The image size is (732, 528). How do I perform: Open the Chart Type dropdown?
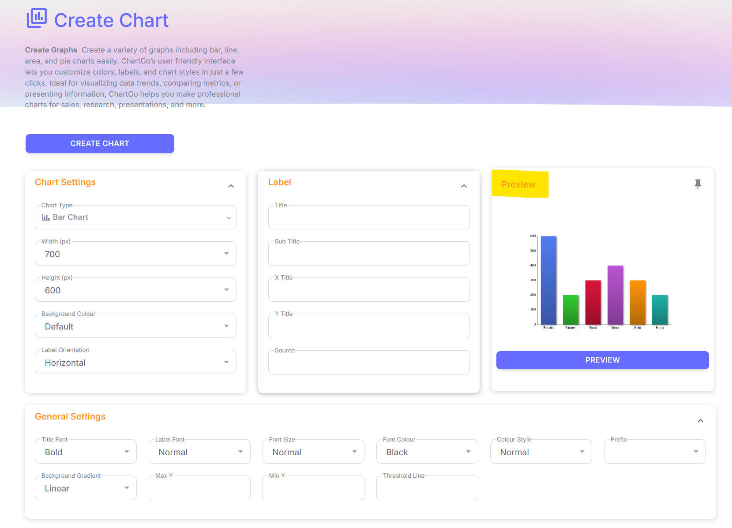(x=135, y=217)
